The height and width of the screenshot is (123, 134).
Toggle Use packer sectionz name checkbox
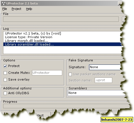click(70, 74)
